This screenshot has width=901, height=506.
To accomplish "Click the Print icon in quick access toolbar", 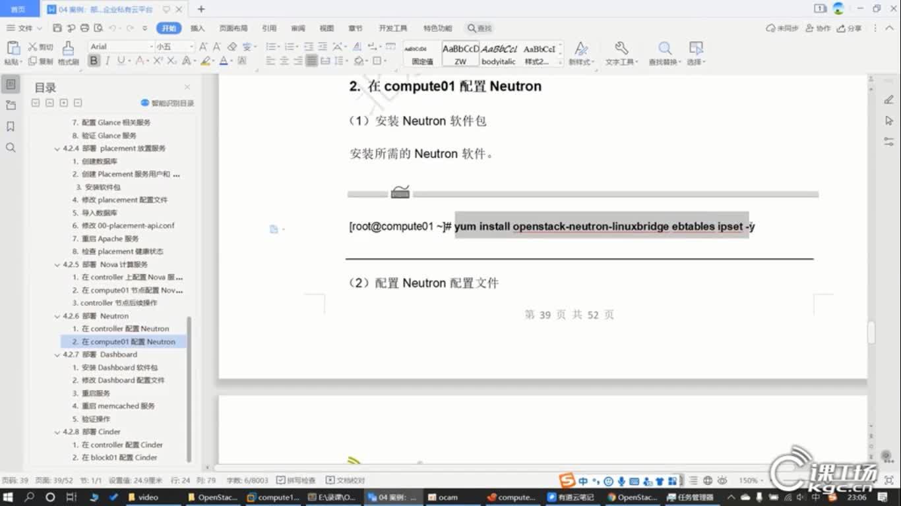I will pyautogui.click(x=83, y=28).
